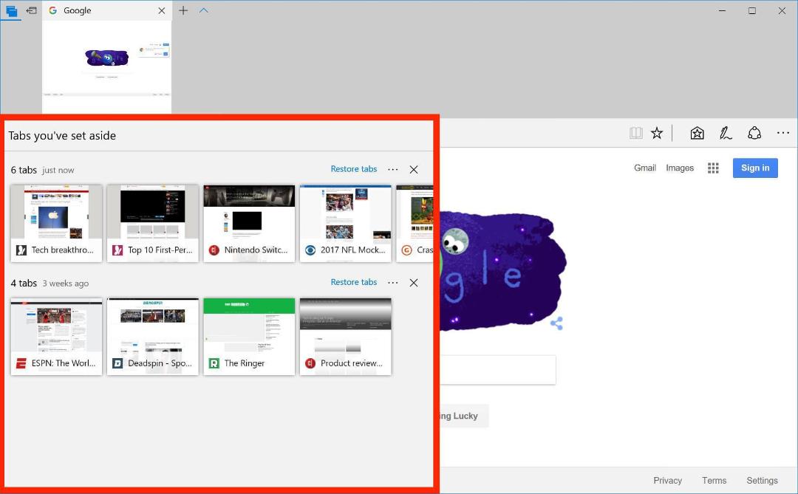Open more options for 6 tabs group

393,169
